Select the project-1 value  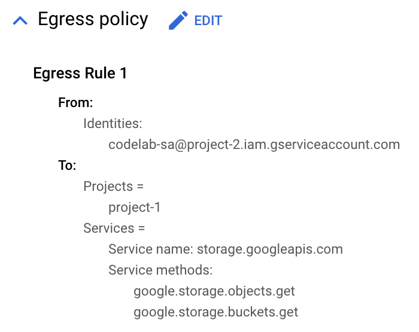[135, 208]
